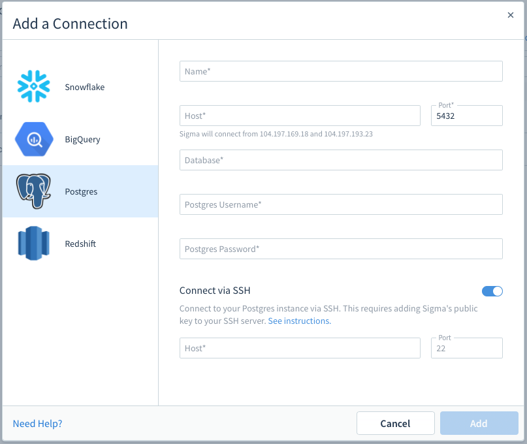Viewport: 527px width, 444px height.
Task: Focus the Postgres Password field
Action: click(x=341, y=249)
